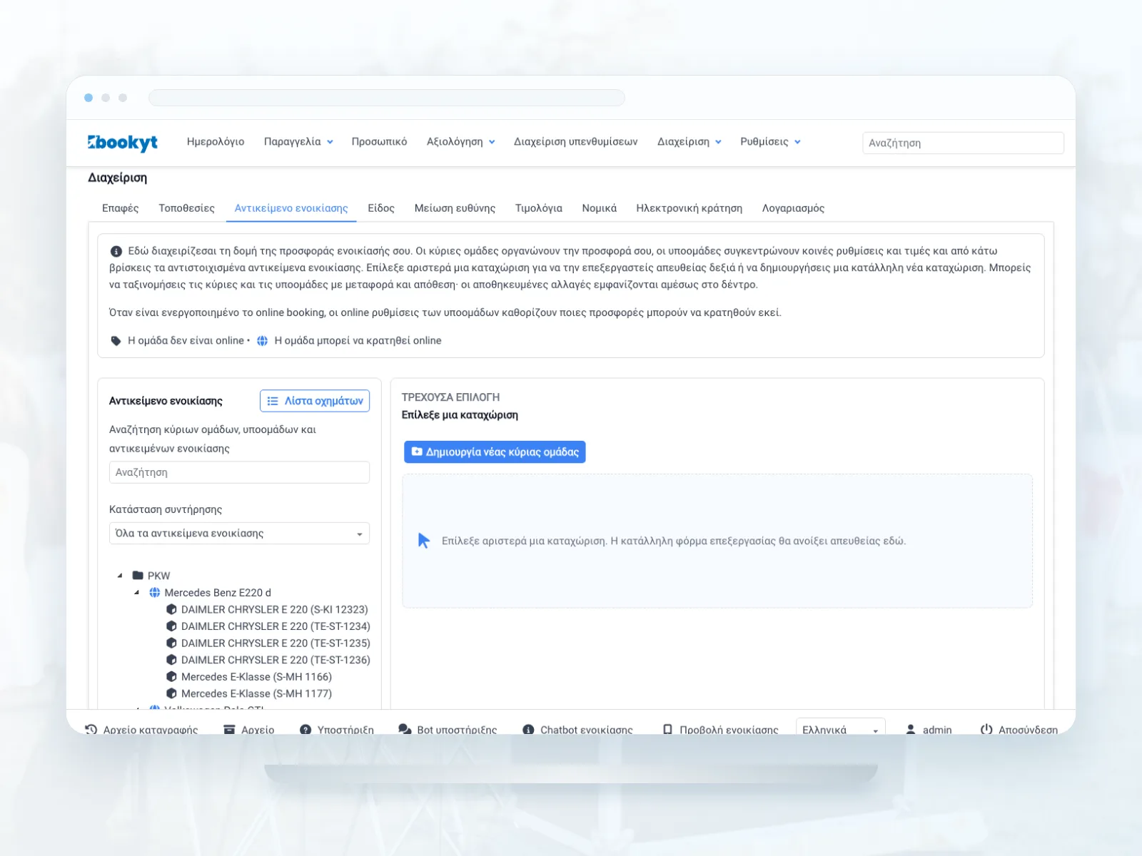Expand the Ρυθμίσεις menu
1142x856 pixels.
point(770,142)
